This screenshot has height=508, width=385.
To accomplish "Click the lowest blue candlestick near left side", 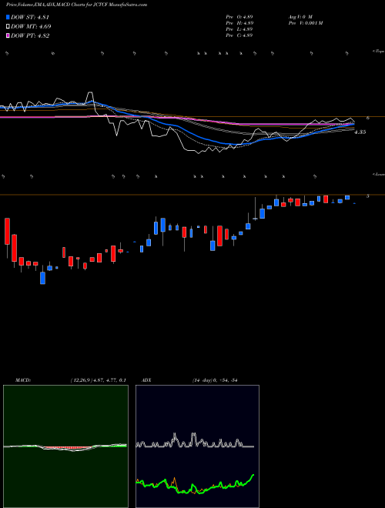I will click(x=43, y=278).
